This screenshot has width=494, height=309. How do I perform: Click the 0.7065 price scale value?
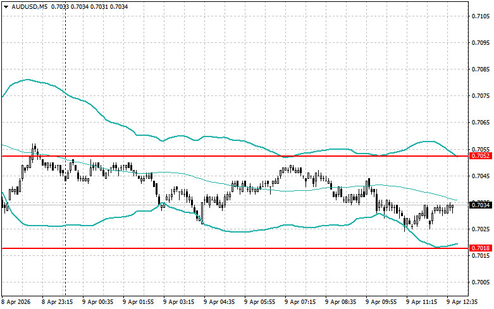pyautogui.click(x=481, y=123)
